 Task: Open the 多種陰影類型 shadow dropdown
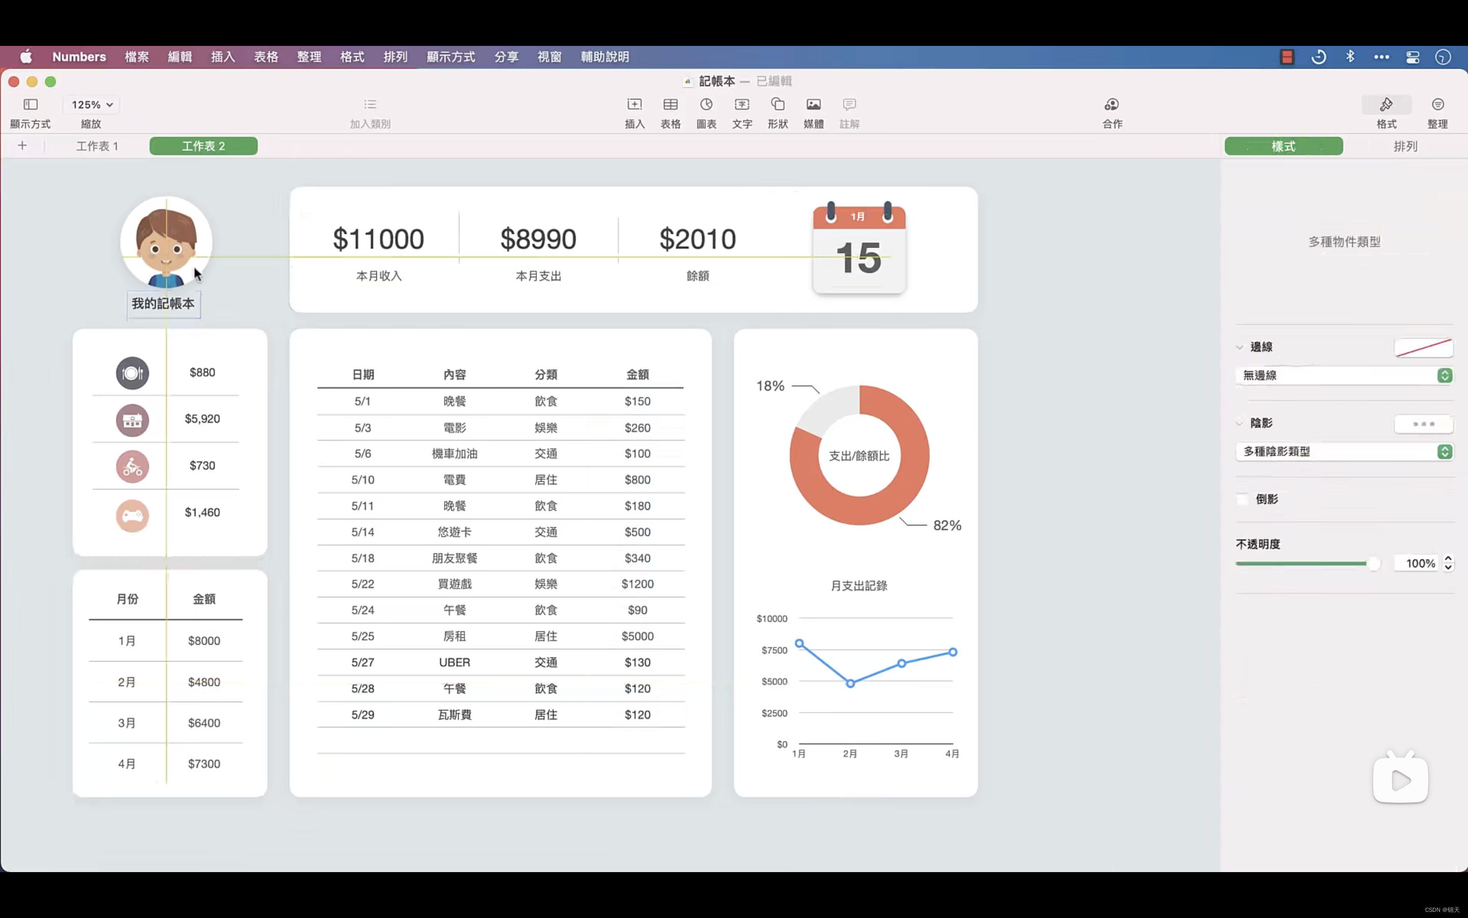pos(1344,452)
